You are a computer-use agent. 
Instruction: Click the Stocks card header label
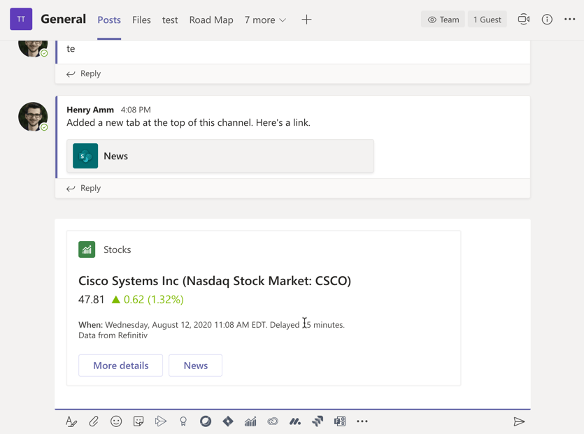[117, 249]
